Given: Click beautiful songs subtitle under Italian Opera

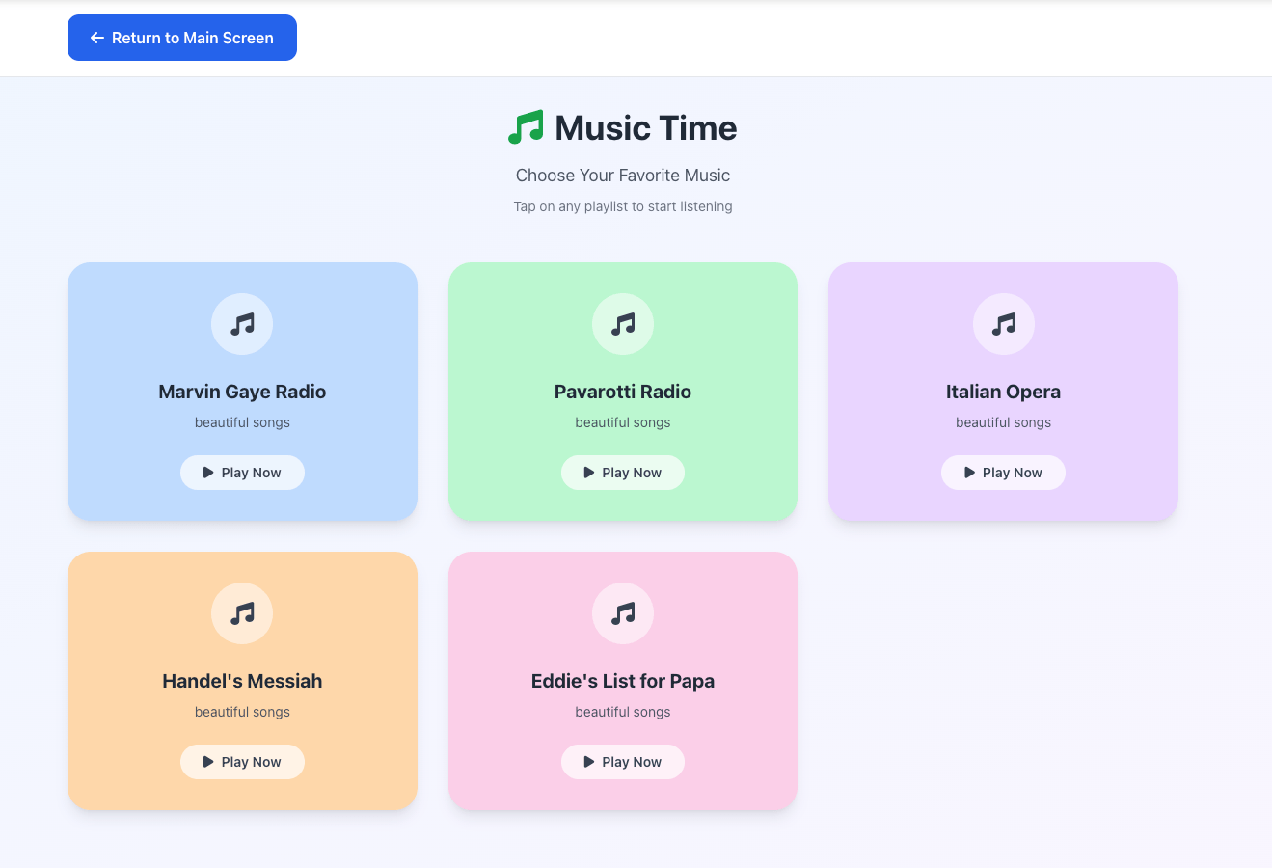Looking at the screenshot, I should point(1003,422).
